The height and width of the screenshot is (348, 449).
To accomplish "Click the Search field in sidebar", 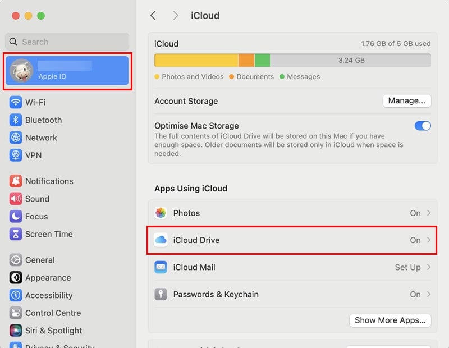I will point(67,42).
